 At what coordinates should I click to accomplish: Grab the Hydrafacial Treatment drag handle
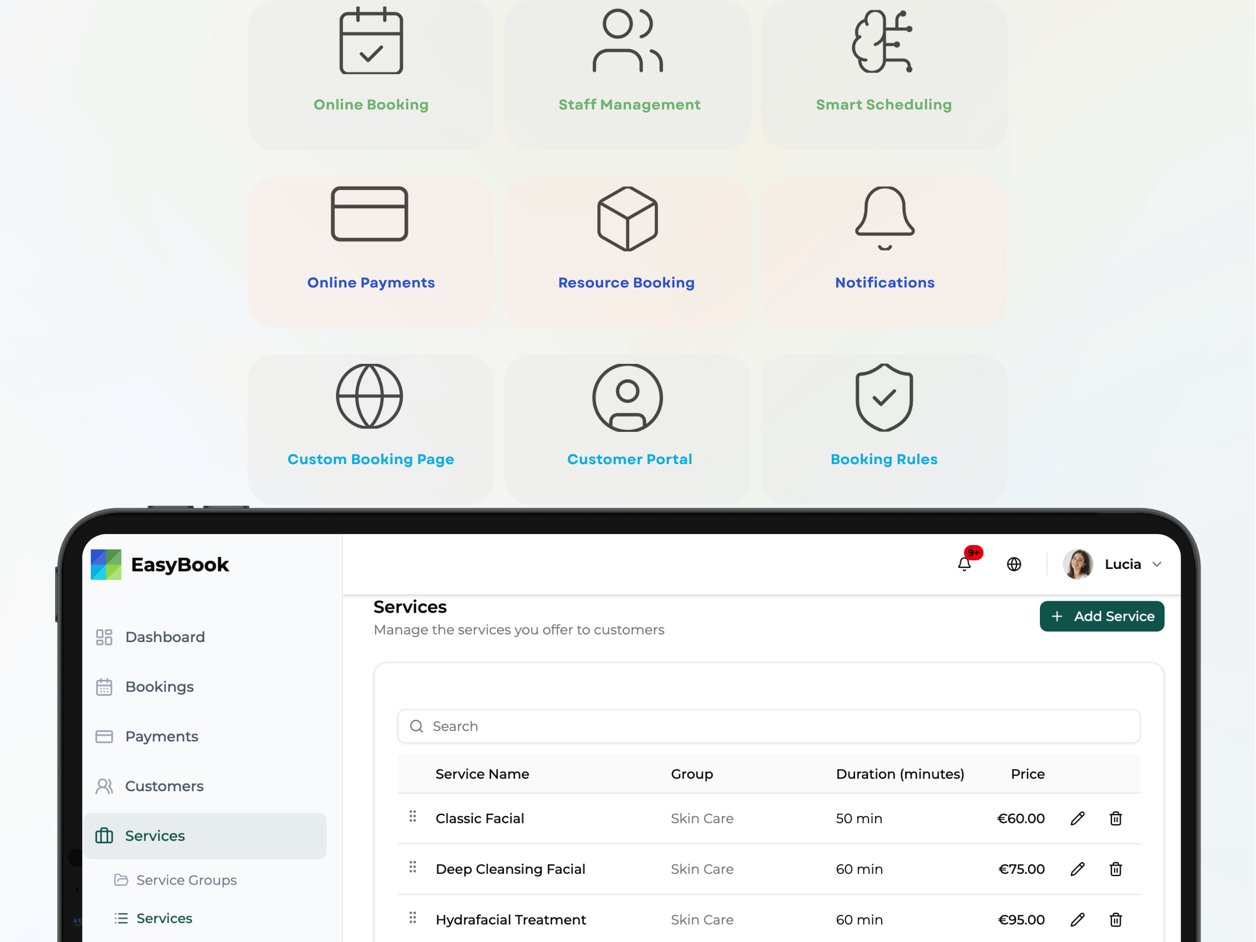coord(413,918)
